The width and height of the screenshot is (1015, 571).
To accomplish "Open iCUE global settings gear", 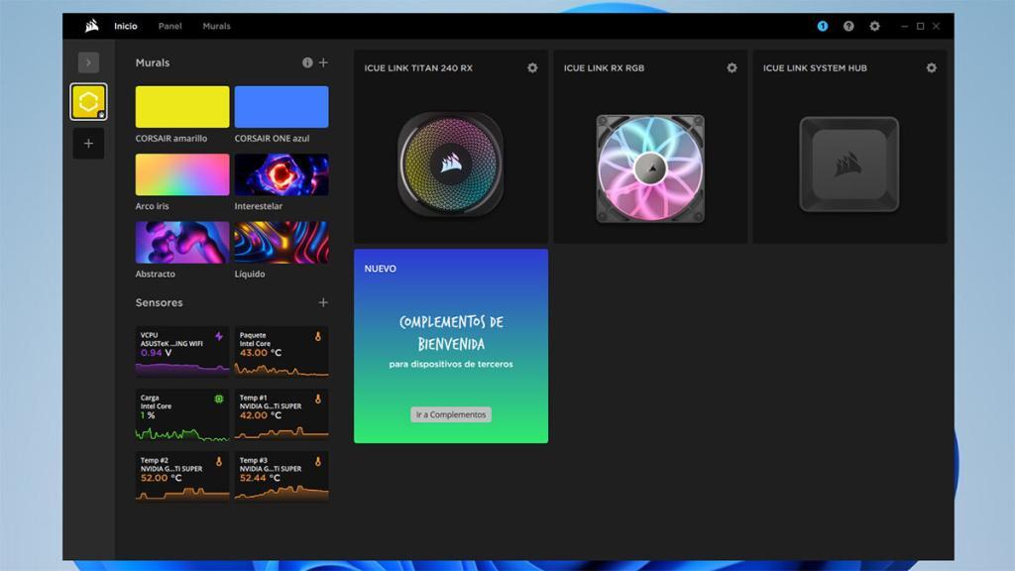I will pyautogui.click(x=874, y=26).
